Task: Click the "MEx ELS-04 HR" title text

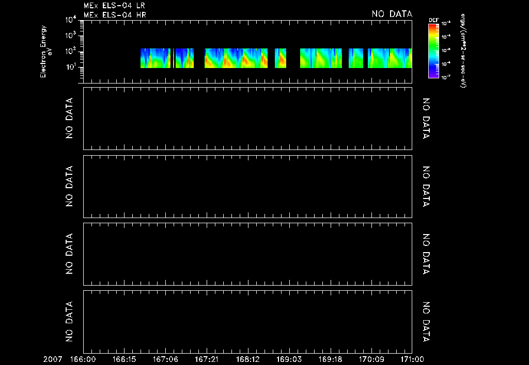Action: click(x=115, y=15)
